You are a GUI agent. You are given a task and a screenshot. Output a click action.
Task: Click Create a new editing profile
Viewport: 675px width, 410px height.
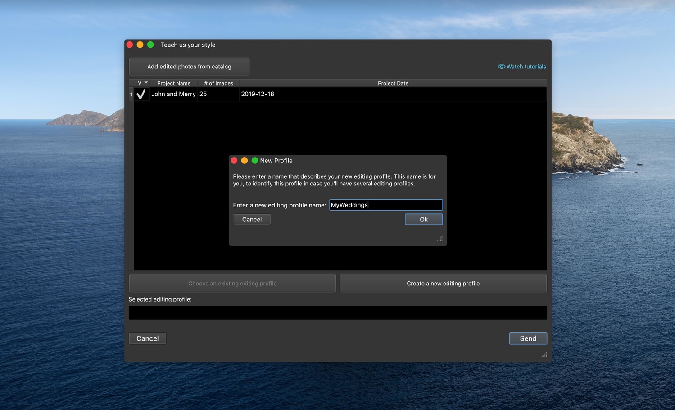click(x=443, y=283)
